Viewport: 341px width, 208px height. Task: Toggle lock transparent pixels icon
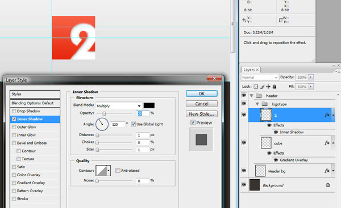click(256, 87)
